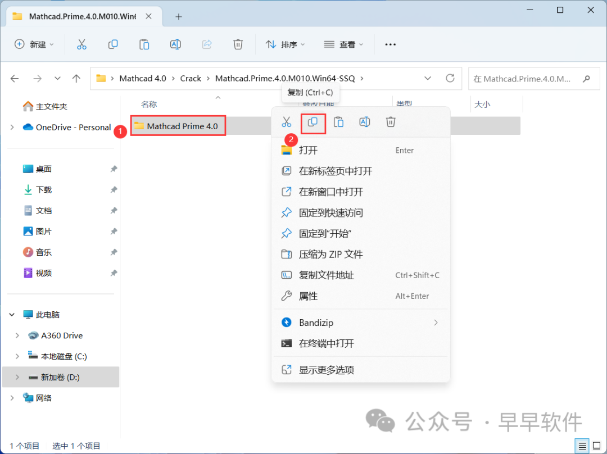
Task: Open 属性 properties entry
Action: [361, 296]
